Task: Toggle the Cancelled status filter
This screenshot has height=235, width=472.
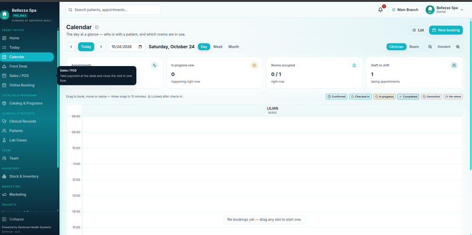Action: click(431, 97)
